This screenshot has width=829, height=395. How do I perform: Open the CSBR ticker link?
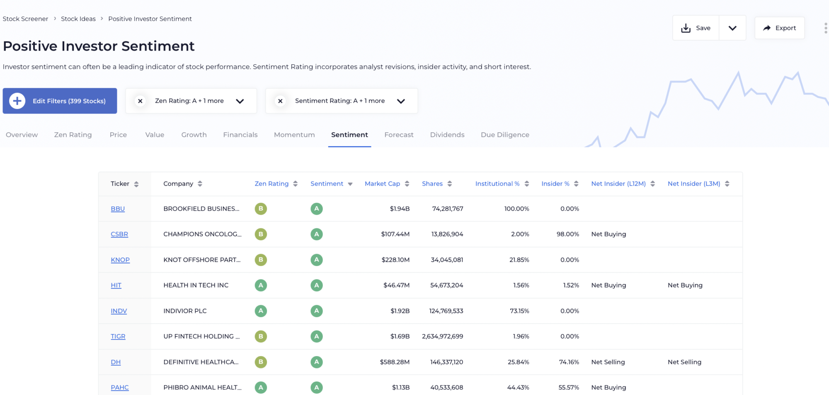(119, 234)
